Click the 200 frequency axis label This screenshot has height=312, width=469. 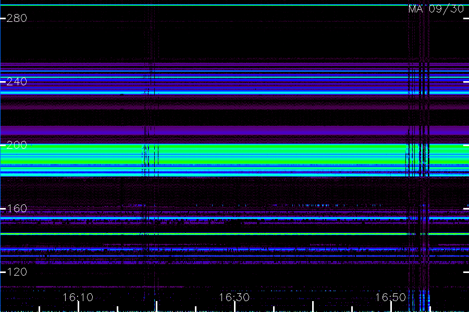[17, 145]
